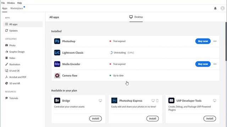Select the Acrobat and PDF category label
Viewport: 227px width, 127px height.
(x=18, y=77)
